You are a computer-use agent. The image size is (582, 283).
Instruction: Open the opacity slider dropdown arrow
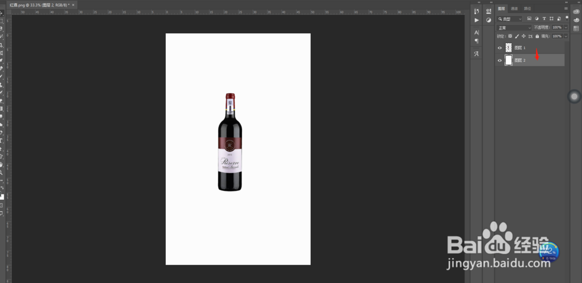click(566, 27)
